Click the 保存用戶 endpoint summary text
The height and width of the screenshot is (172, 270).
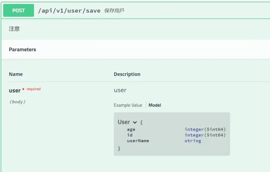click(x=114, y=11)
